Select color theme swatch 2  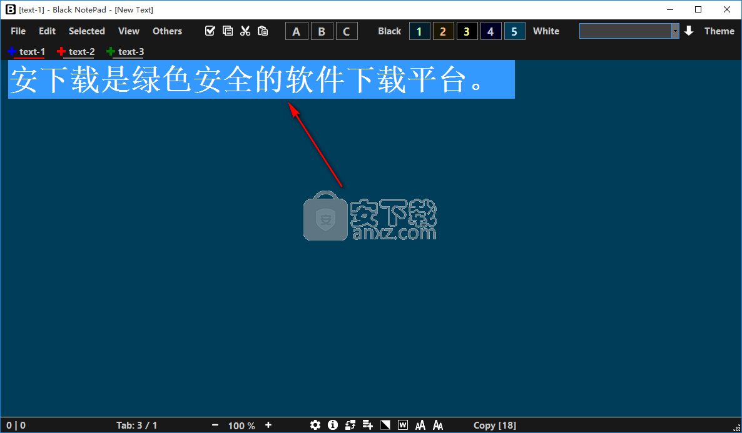pos(444,31)
